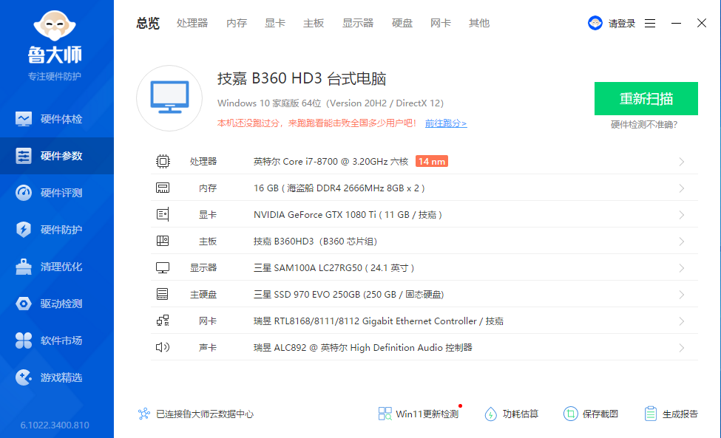The image size is (721, 438).
Task: Switch to the 硬盘 tab
Action: pyautogui.click(x=402, y=23)
